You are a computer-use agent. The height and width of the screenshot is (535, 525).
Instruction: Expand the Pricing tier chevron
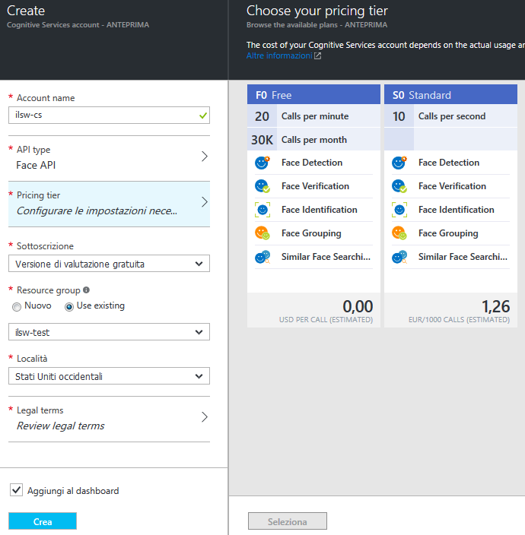(204, 202)
